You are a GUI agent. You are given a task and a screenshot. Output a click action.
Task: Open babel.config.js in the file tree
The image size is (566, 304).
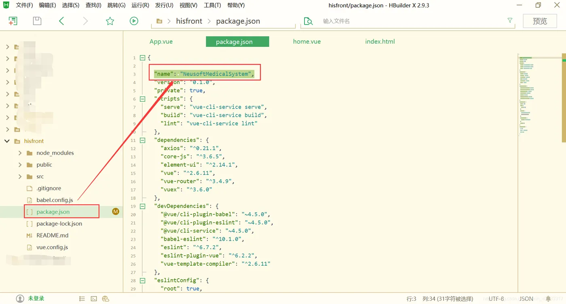coord(55,200)
